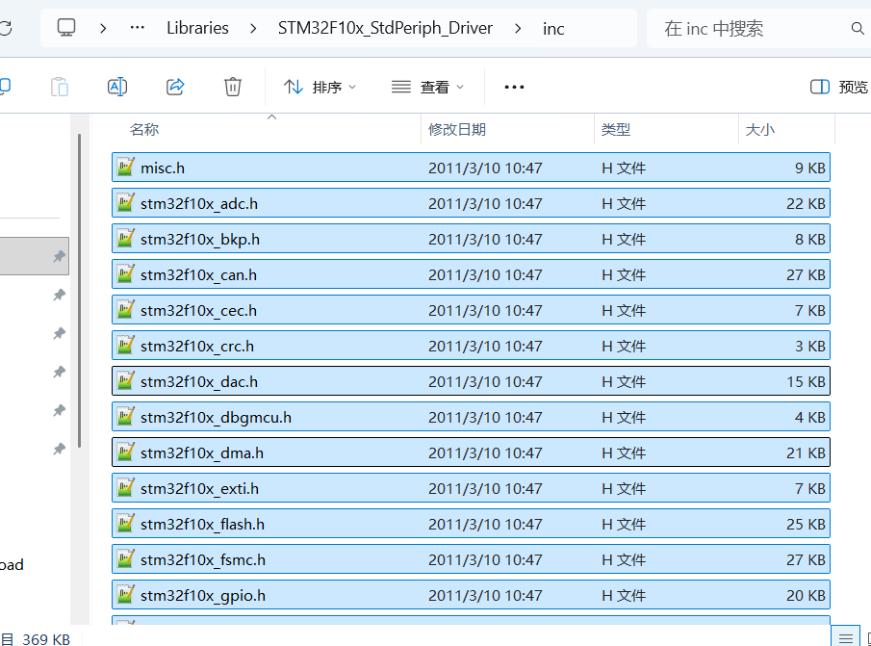
Task: Click the delete trash icon
Action: point(233,87)
